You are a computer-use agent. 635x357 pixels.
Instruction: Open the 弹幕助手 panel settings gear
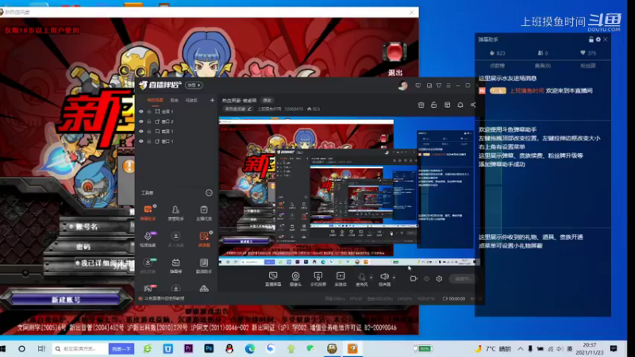[598, 40]
